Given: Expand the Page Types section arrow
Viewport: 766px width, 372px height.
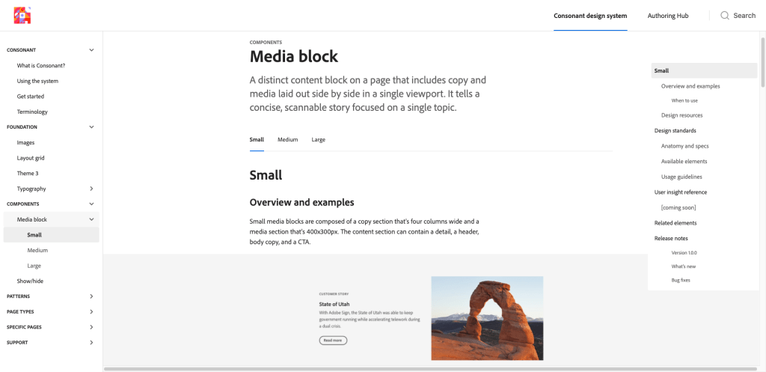Looking at the screenshot, I should coord(91,311).
